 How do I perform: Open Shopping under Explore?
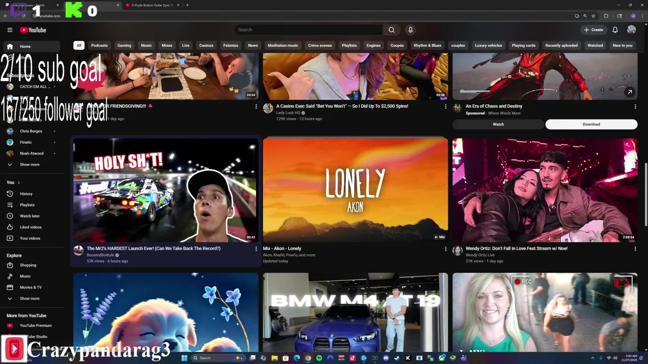coord(33,265)
